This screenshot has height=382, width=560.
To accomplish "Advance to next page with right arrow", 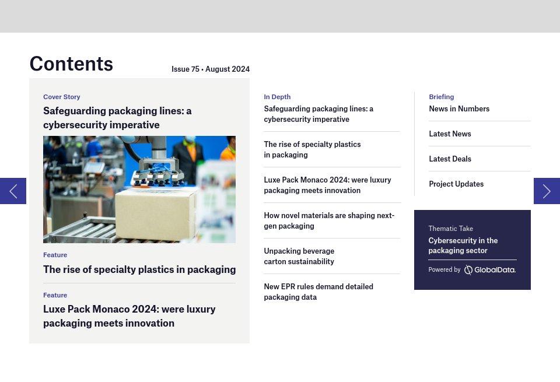I will point(547,191).
